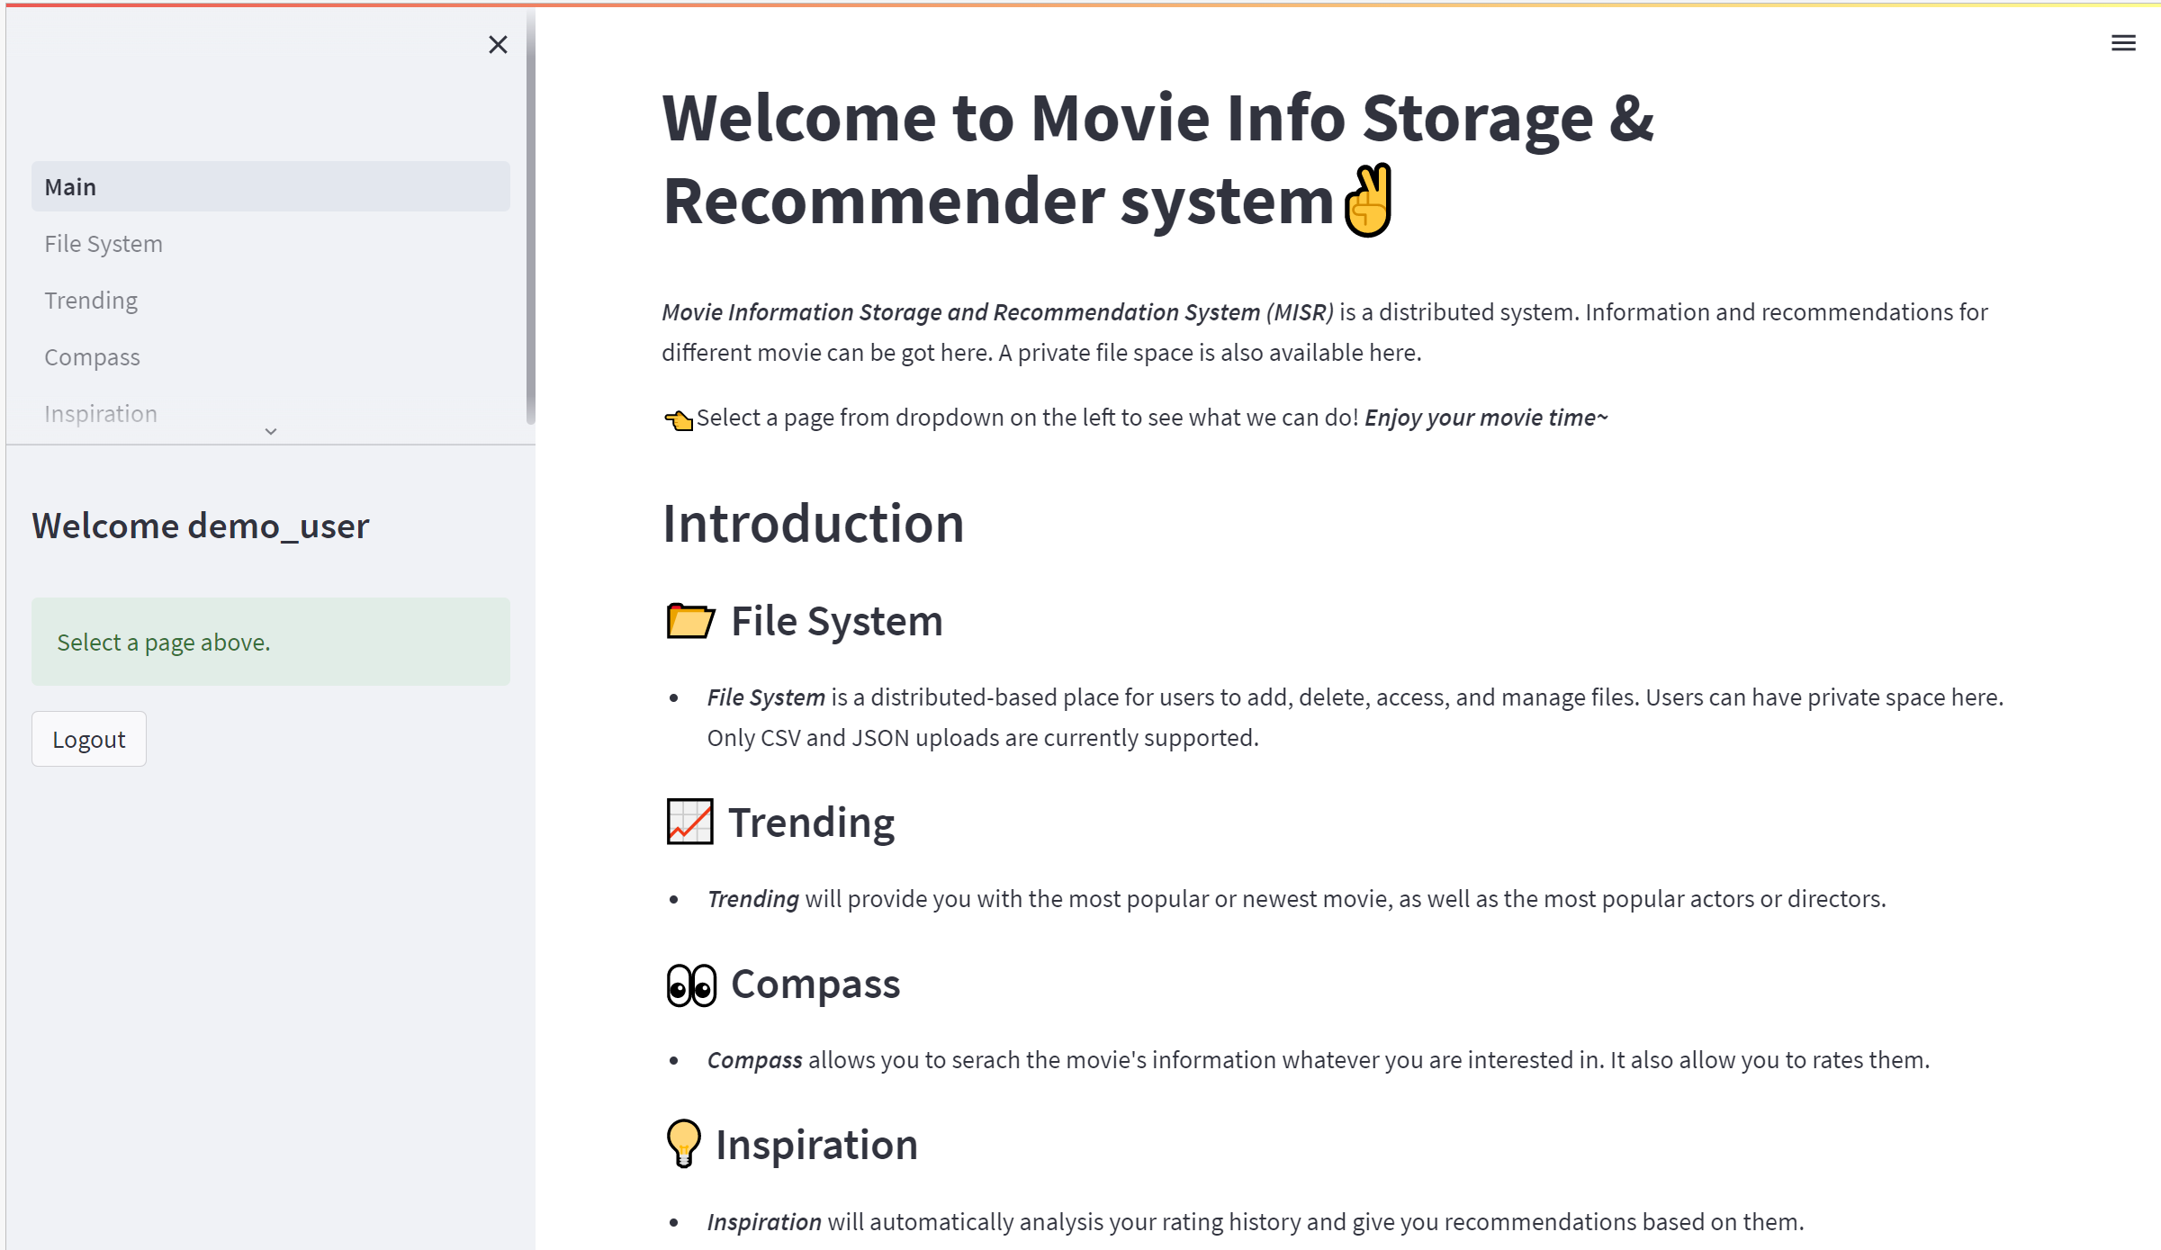This screenshot has height=1250, width=2161.
Task: Click the File System section heading text
Action: [836, 621]
